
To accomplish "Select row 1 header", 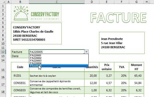I will pos(3,6).
